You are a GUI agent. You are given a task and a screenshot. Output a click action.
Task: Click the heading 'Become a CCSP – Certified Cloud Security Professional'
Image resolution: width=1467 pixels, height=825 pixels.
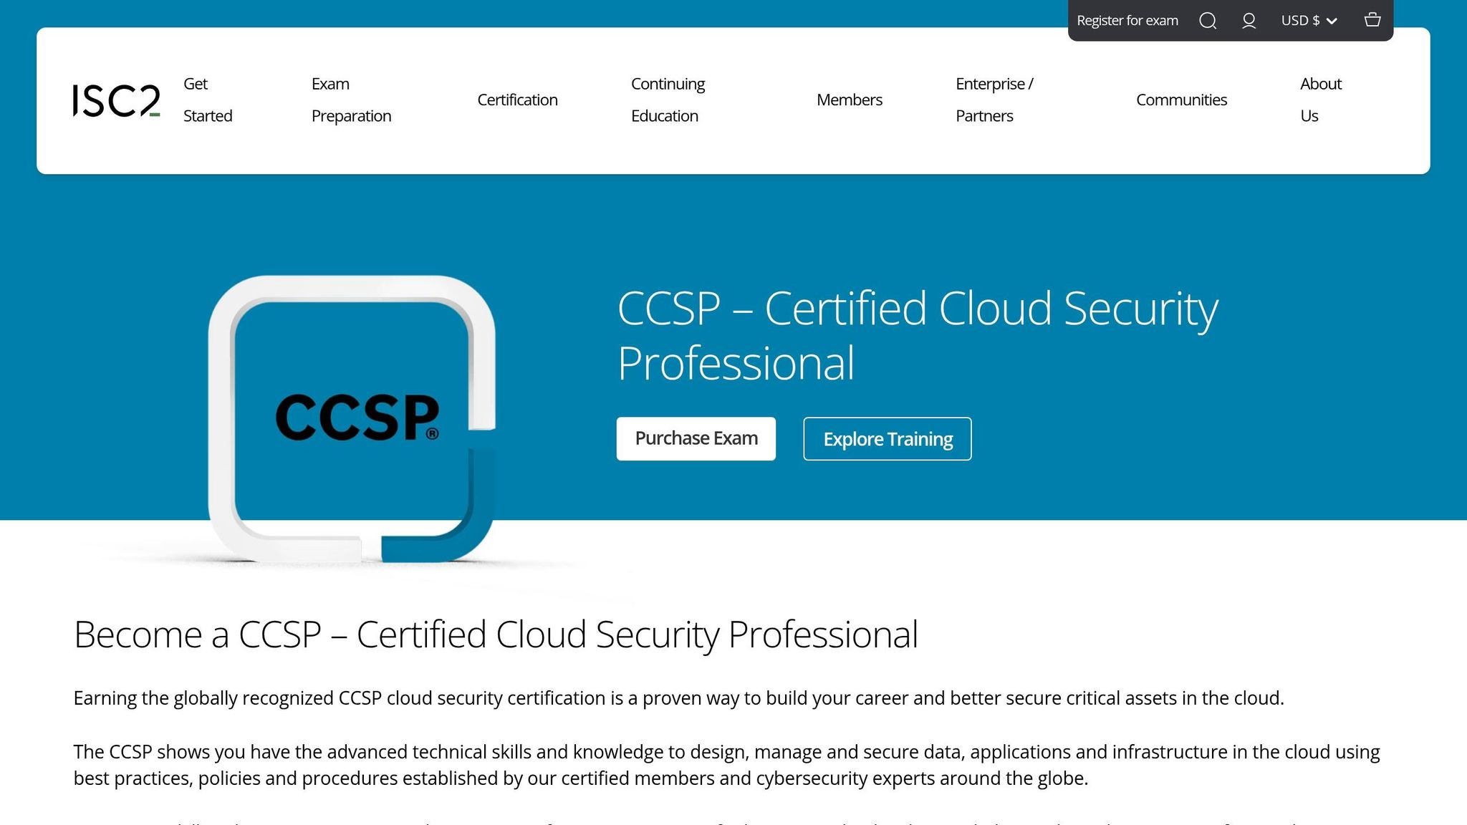tap(496, 635)
